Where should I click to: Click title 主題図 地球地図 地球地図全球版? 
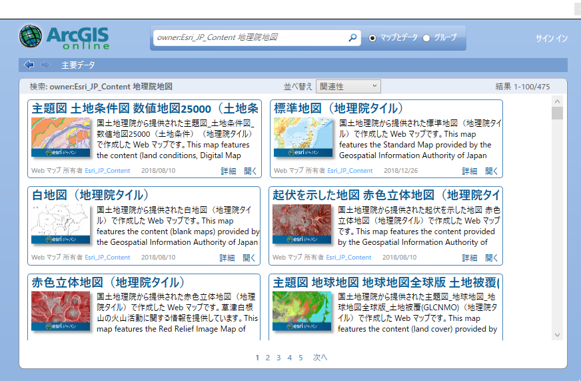coord(386,282)
